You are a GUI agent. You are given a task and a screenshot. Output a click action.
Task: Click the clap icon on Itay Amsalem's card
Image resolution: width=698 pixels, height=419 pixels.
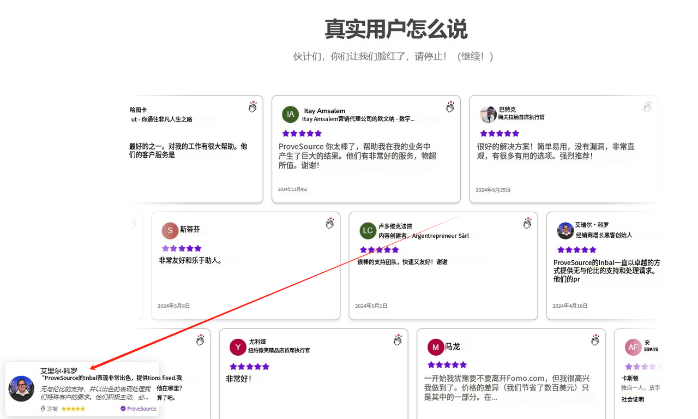(x=450, y=107)
